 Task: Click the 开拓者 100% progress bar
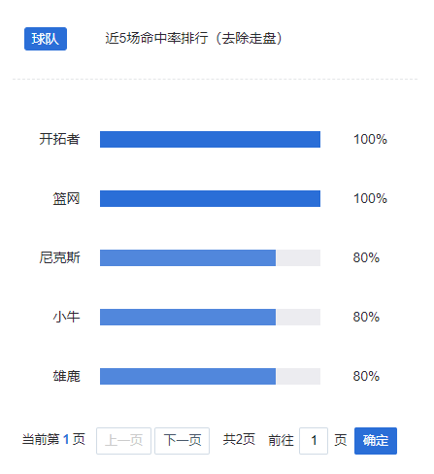[x=210, y=139]
